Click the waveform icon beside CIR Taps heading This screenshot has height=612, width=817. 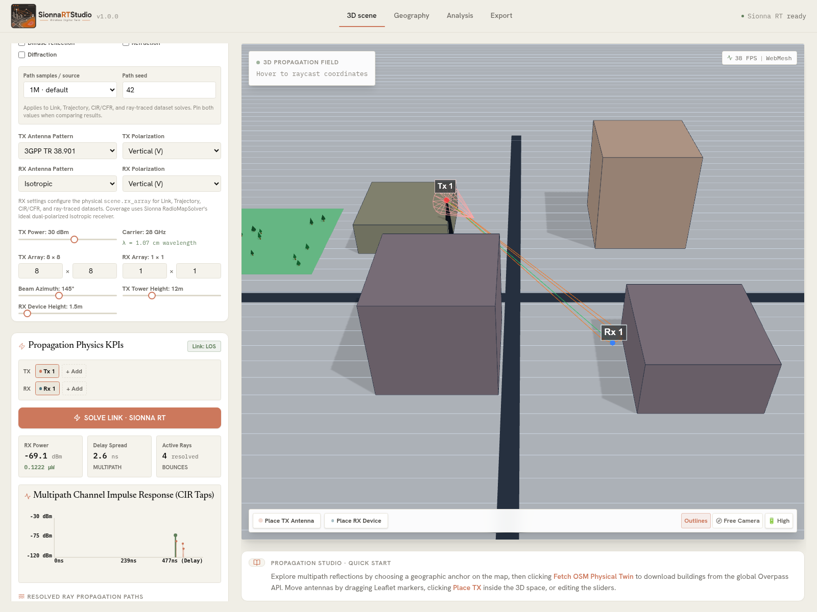point(28,496)
